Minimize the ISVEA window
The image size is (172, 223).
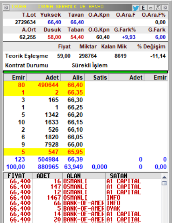click(x=151, y=8)
